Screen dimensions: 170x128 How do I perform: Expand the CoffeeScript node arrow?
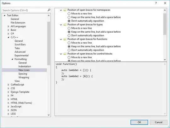[x=8, y=85]
